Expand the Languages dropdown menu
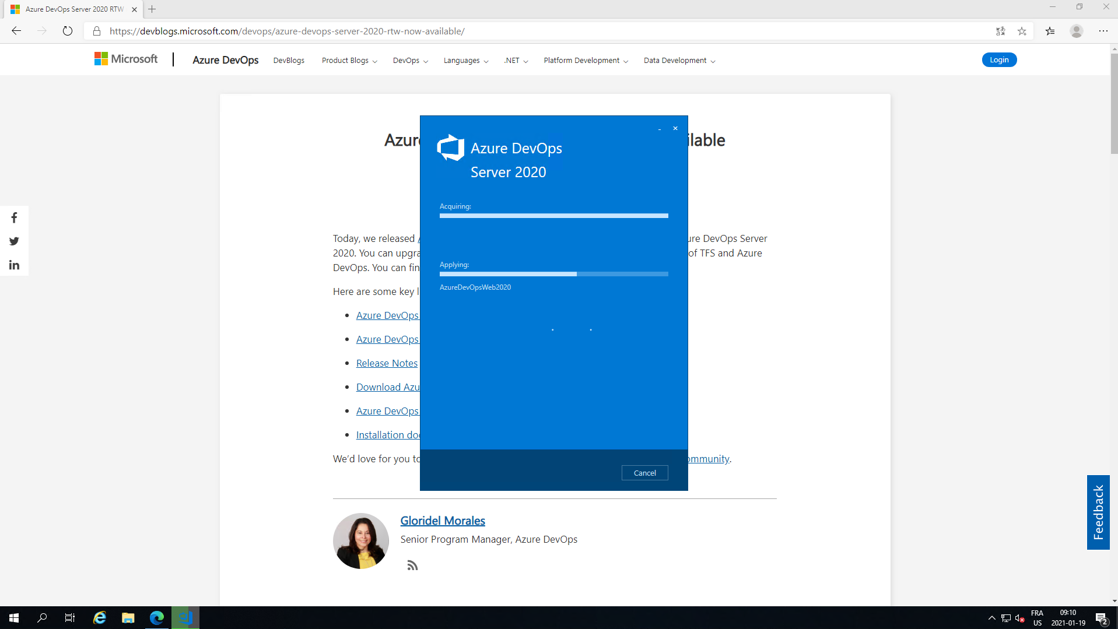This screenshot has height=629, width=1118. (465, 61)
